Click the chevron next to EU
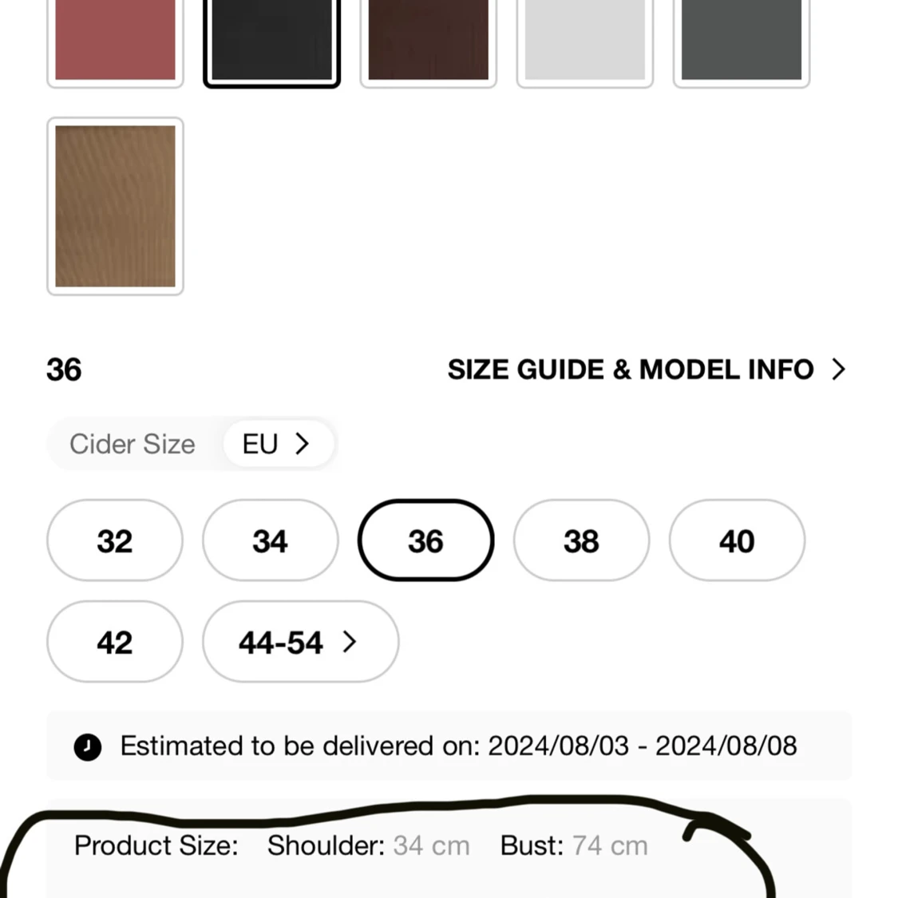Screen dimensions: 898x898 point(303,444)
